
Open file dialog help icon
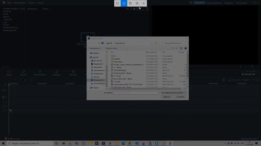pyautogui.click(x=186, y=48)
